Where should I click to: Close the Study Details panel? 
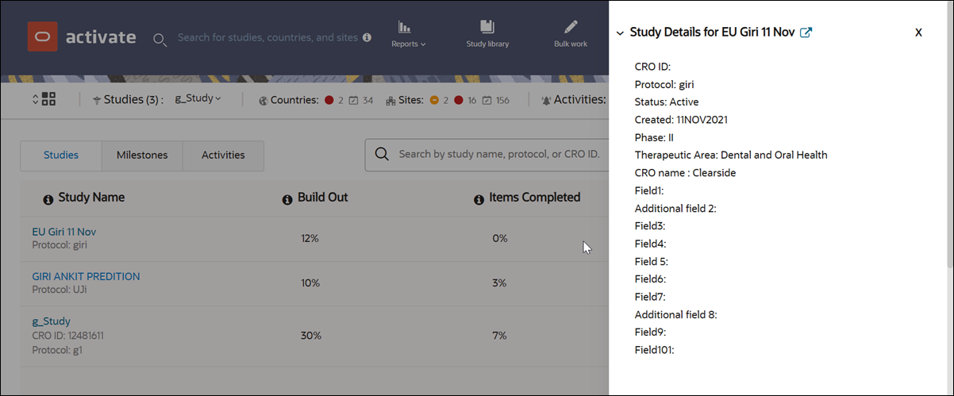918,33
